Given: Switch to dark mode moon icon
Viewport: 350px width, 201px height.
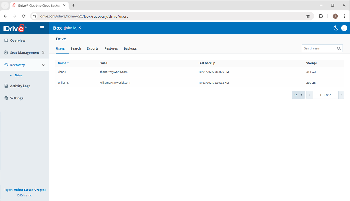Looking at the screenshot, I should click(x=336, y=28).
